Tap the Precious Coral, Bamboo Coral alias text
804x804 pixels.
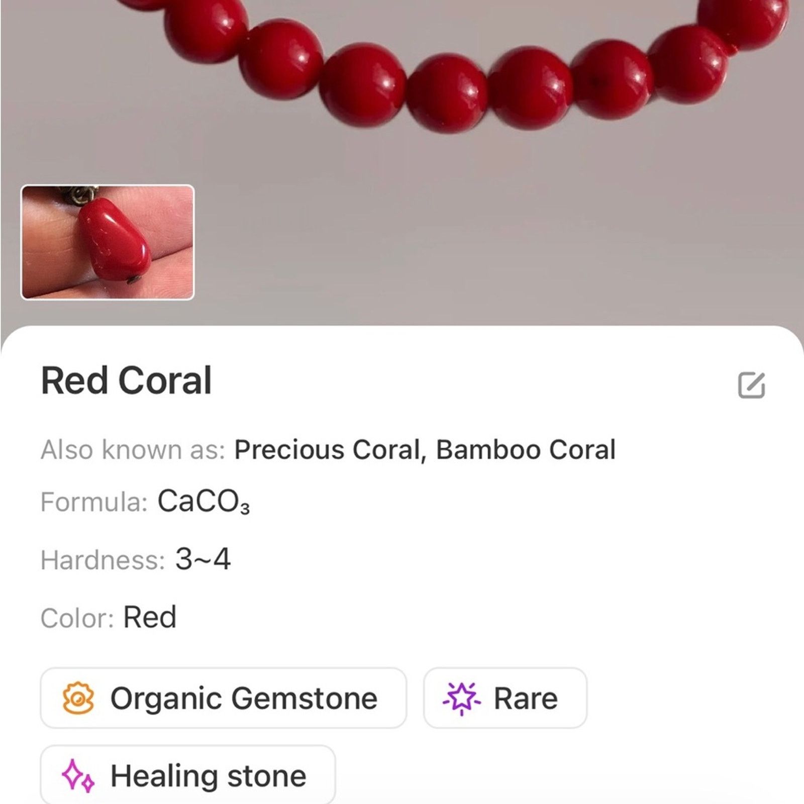point(425,449)
